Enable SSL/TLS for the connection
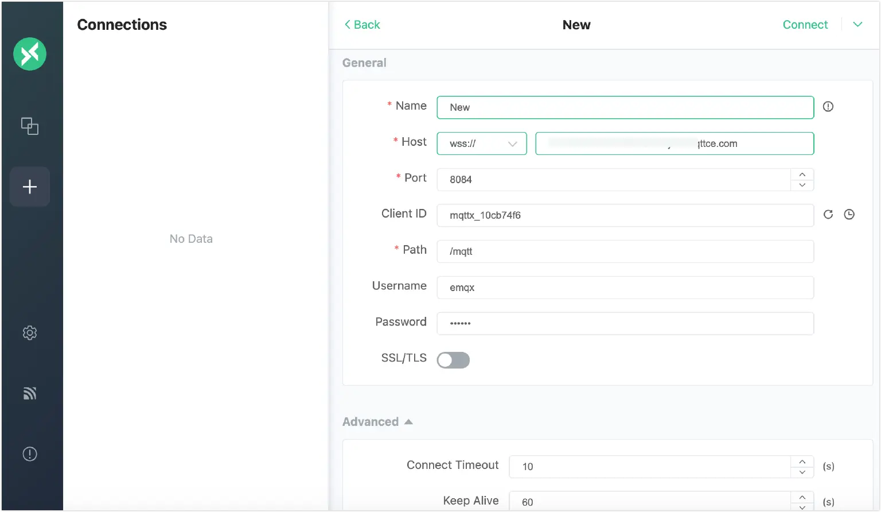The image size is (881, 512). 453,360
